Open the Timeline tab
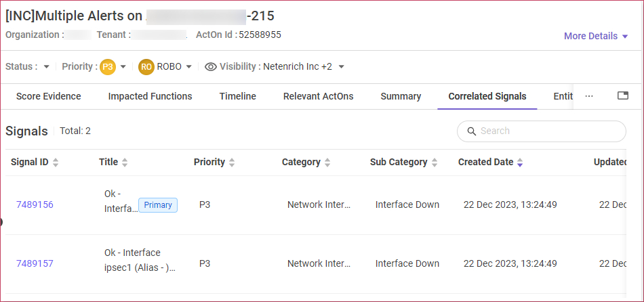 coord(237,96)
